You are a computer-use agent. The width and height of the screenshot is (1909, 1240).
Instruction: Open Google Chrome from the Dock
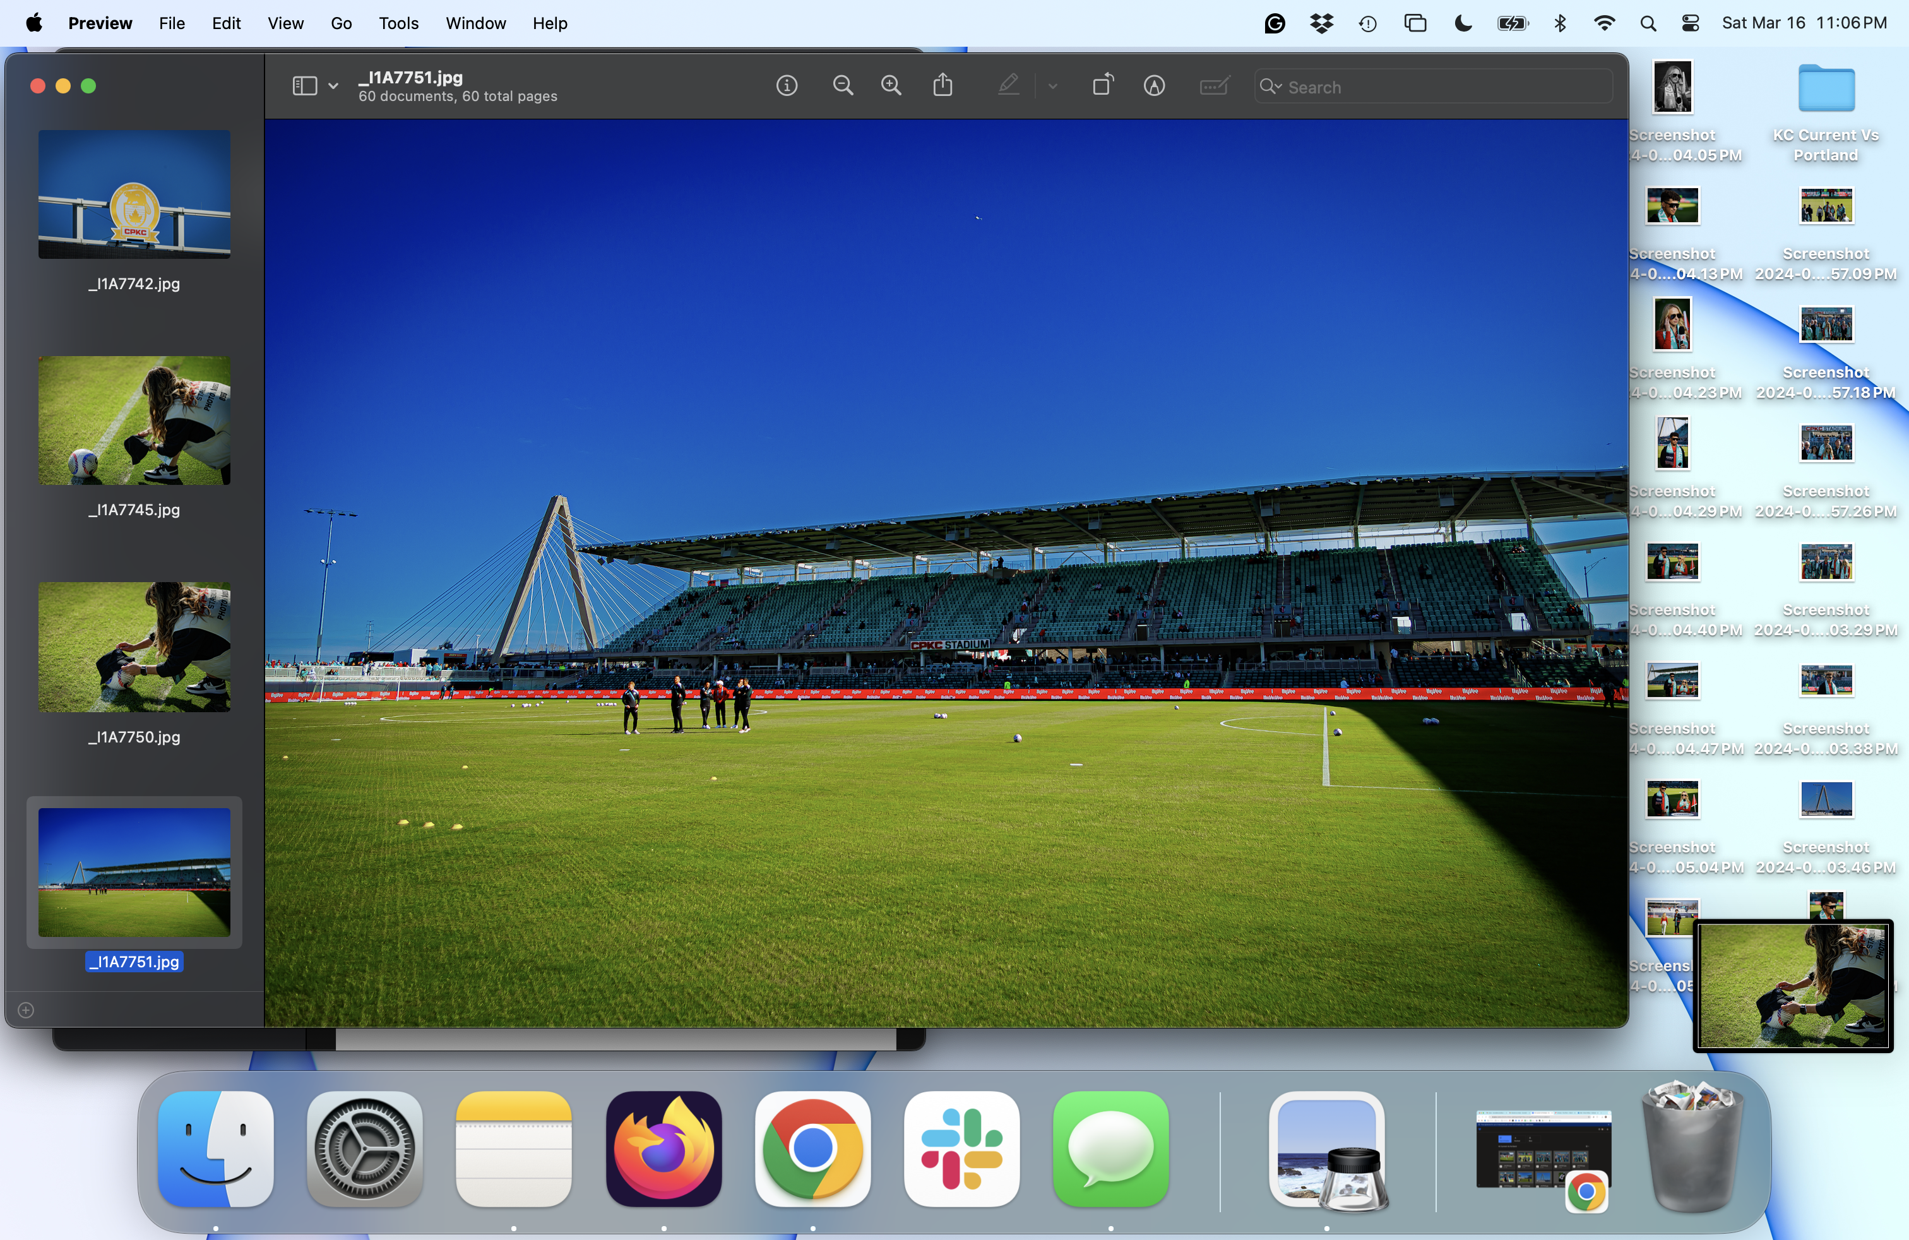tap(812, 1148)
